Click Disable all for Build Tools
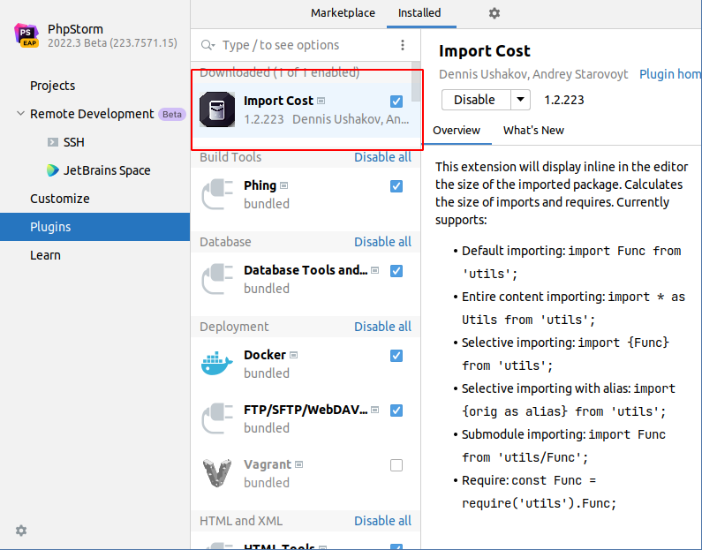Viewport: 702px width, 550px height. (382, 157)
